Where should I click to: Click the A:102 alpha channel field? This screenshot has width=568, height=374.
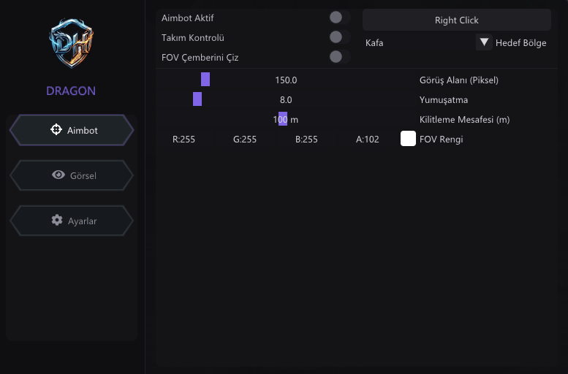[367, 139]
